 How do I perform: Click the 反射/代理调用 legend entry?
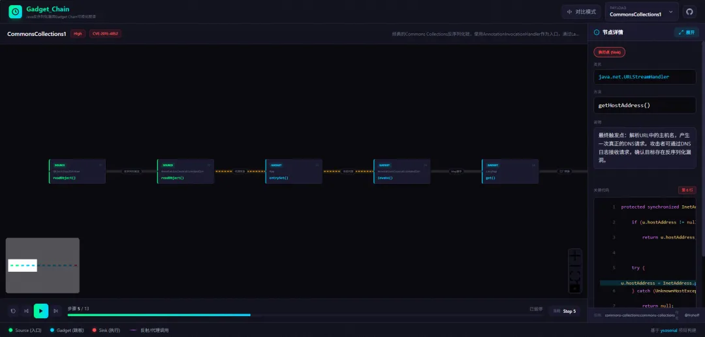[148, 330]
